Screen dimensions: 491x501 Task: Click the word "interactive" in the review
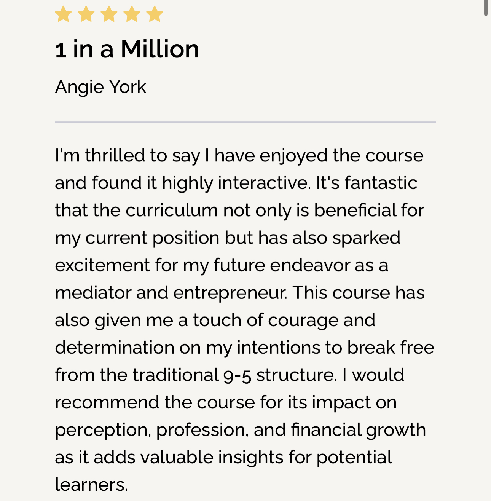[263, 183]
